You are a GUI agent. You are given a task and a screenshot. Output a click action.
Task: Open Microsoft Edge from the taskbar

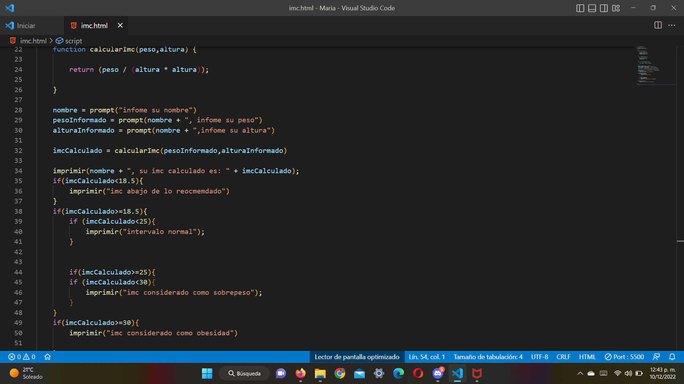[399, 373]
